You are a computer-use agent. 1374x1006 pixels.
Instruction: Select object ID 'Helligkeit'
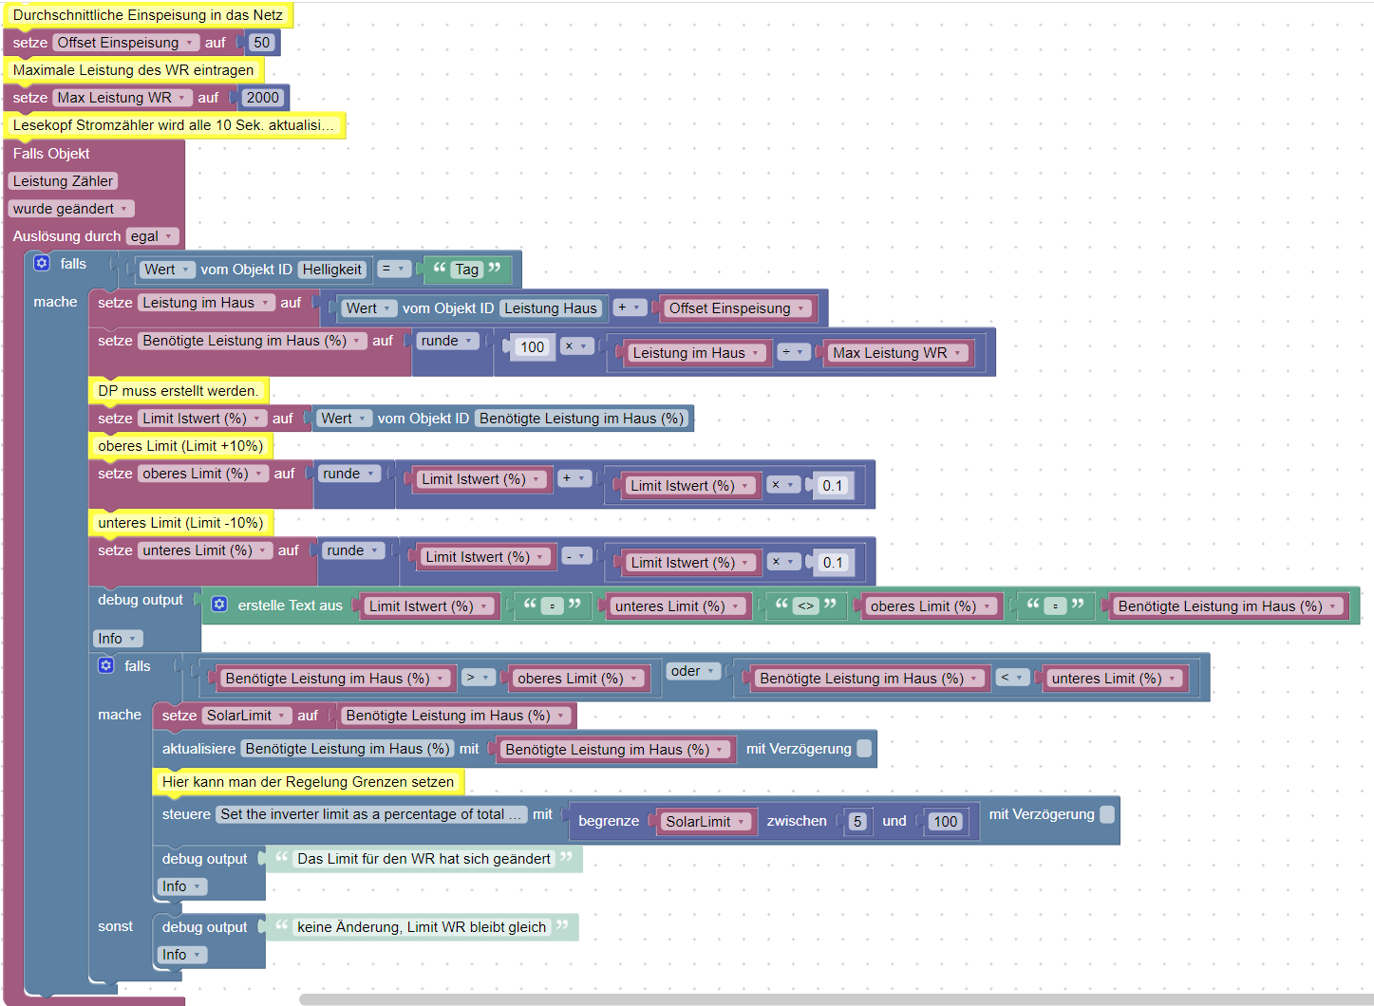click(332, 270)
